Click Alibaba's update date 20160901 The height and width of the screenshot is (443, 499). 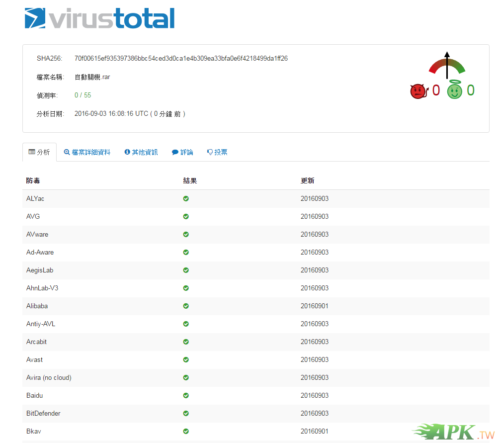[315, 306]
